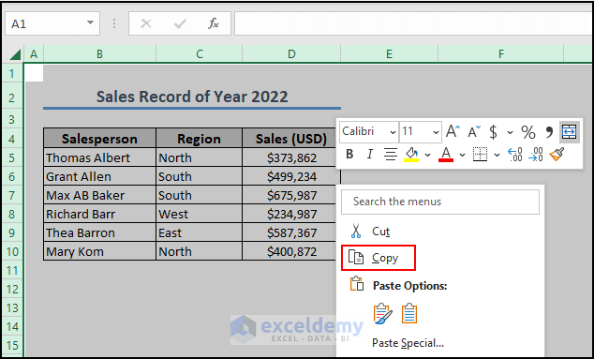Apply the Percent Style format
This screenshot has height=359, width=594.
click(528, 132)
